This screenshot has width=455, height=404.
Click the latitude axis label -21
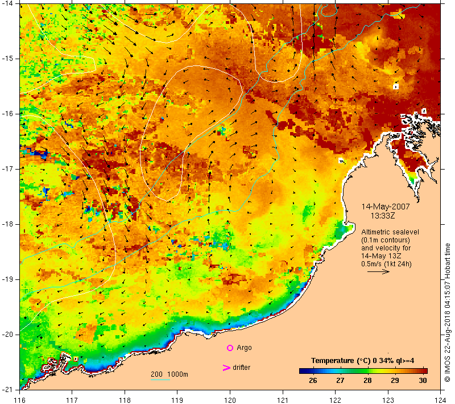coord(7,389)
